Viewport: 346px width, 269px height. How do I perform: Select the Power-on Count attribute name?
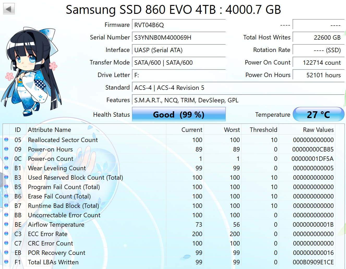click(51, 159)
